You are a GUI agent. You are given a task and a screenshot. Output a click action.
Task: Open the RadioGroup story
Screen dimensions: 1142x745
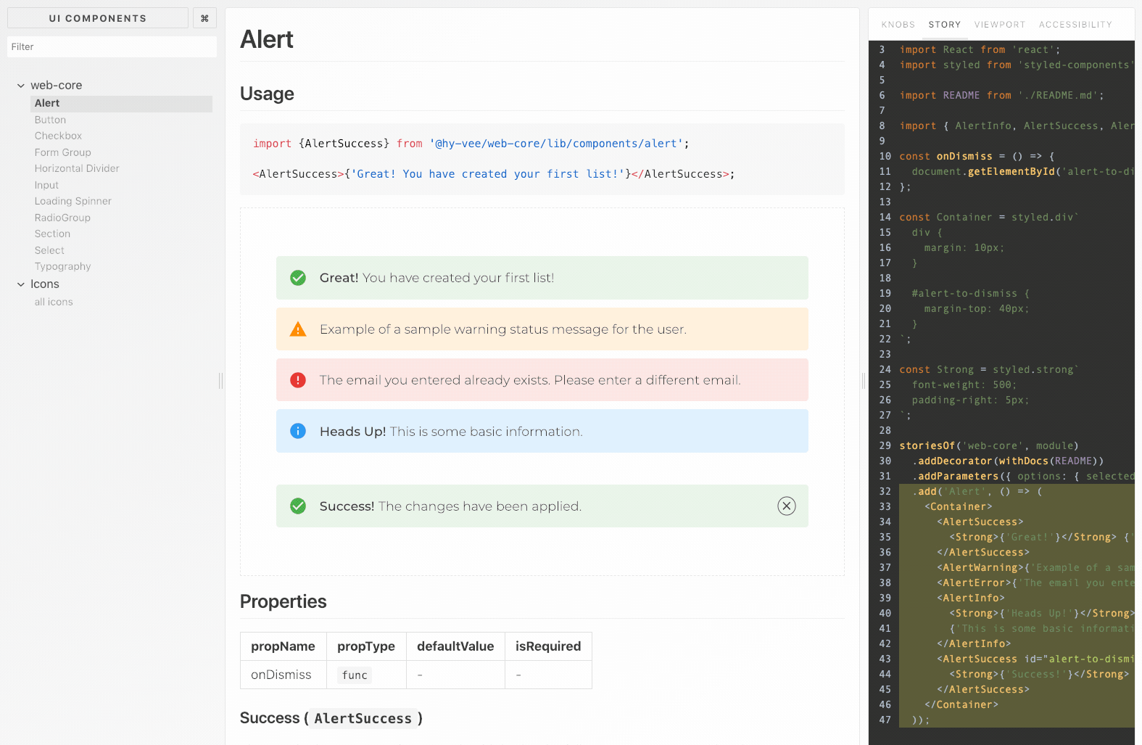[62, 218]
